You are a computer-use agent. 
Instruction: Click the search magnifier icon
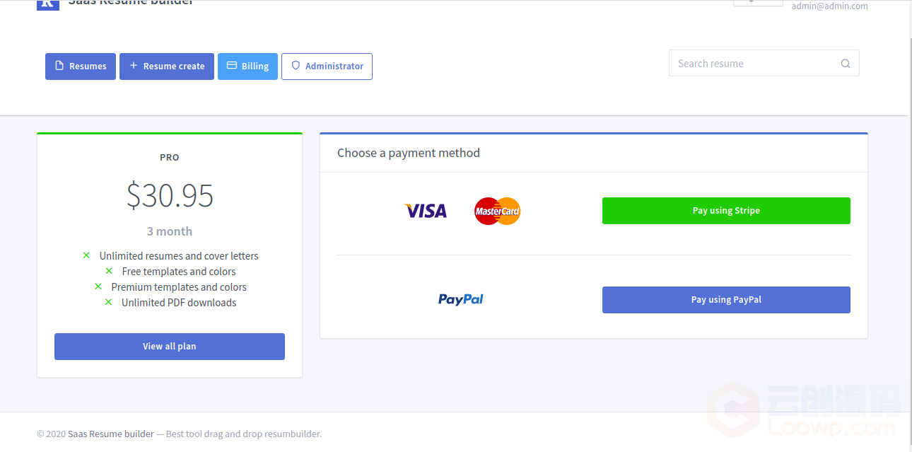coord(846,64)
